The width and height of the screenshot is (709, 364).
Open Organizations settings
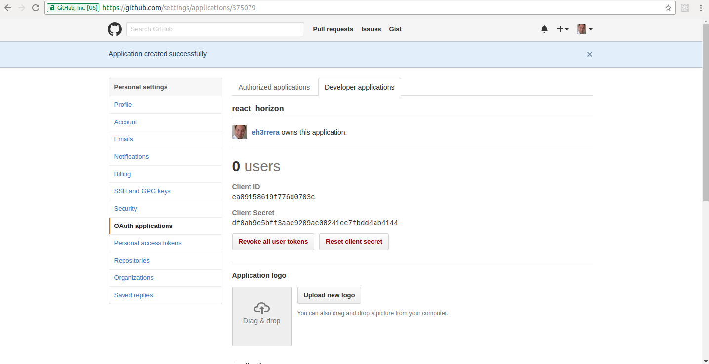(x=166, y=278)
